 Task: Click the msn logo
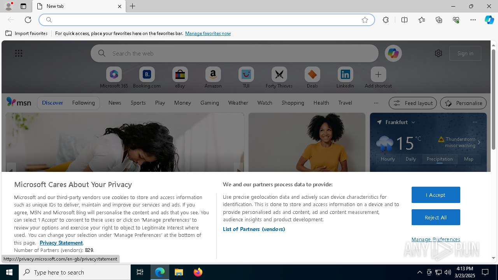coord(19,102)
